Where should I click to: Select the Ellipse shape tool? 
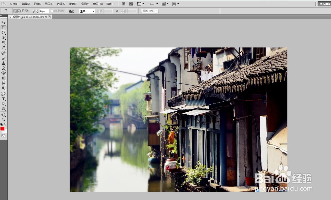(3, 109)
